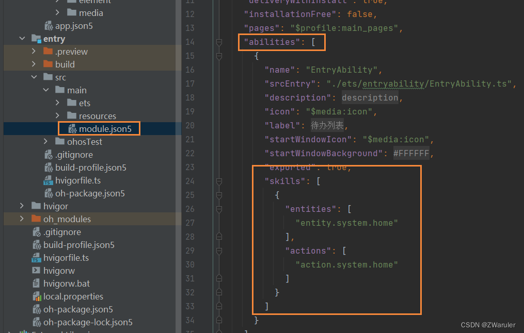This screenshot has height=333, width=524.
Task: Expand the resources folder
Action: pyautogui.click(x=57, y=116)
